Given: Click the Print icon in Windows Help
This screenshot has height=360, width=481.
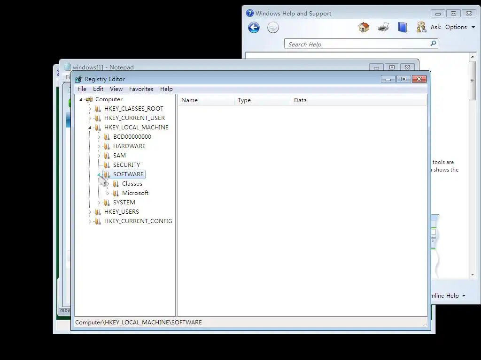Looking at the screenshot, I should pyautogui.click(x=383, y=27).
